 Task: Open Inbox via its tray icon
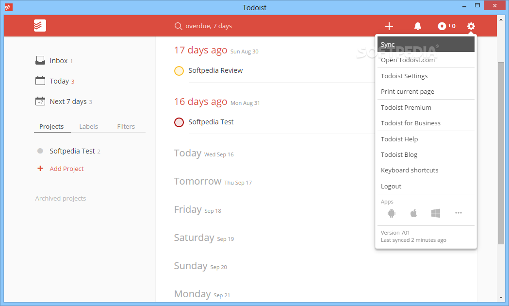coord(40,60)
